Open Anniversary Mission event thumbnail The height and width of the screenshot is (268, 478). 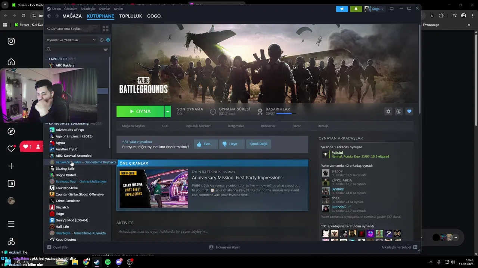[x=154, y=188]
